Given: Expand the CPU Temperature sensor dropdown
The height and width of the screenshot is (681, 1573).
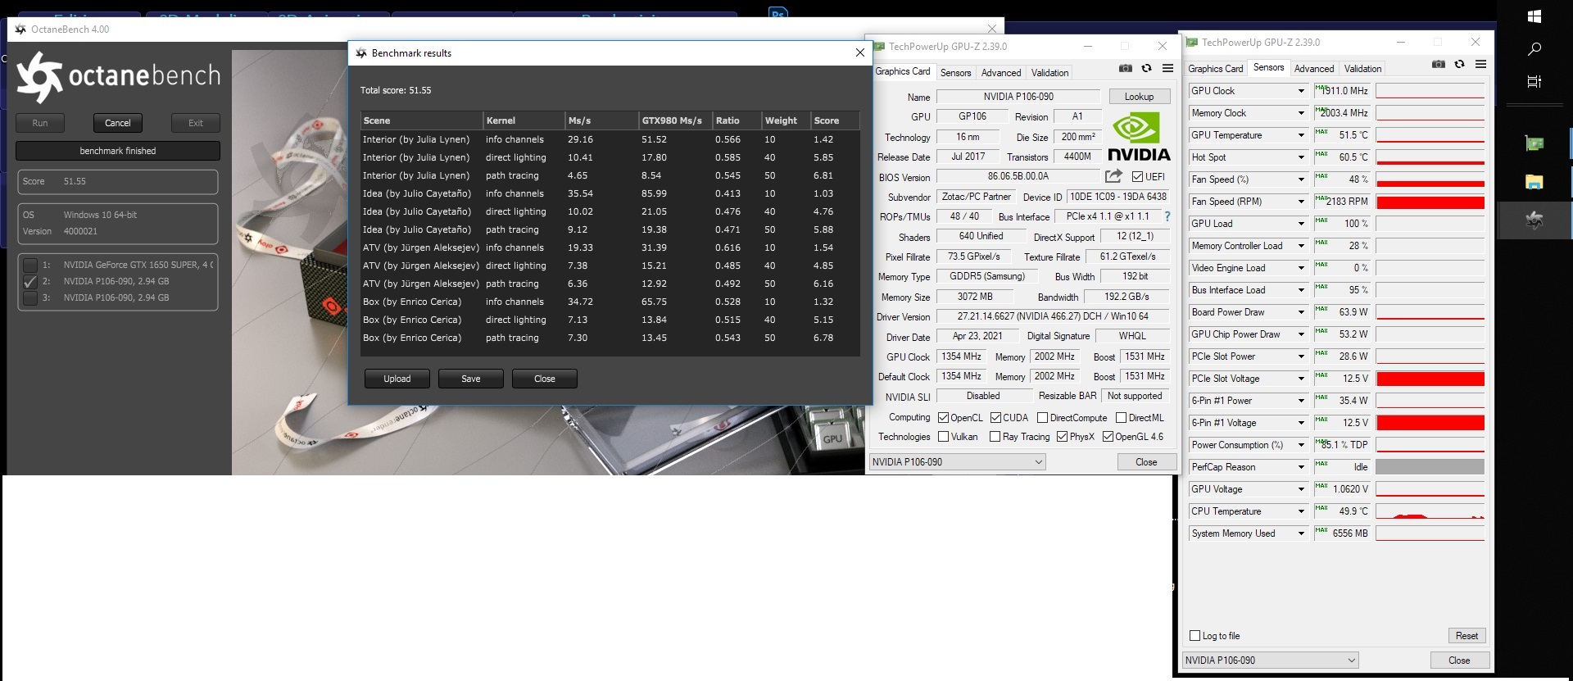Looking at the screenshot, I should (x=1301, y=511).
